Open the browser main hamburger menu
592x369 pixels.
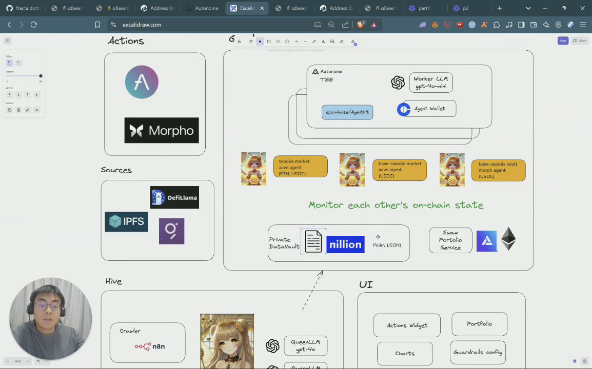click(583, 25)
